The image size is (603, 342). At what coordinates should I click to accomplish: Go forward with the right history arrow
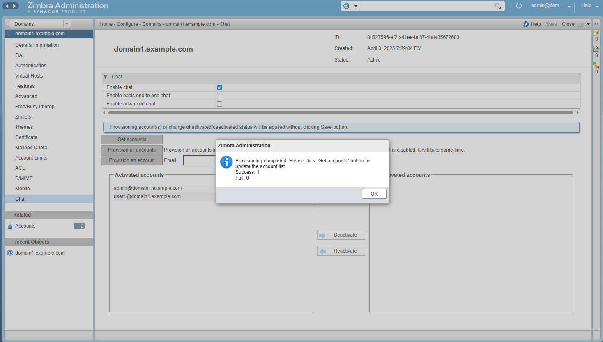tap(15, 6)
